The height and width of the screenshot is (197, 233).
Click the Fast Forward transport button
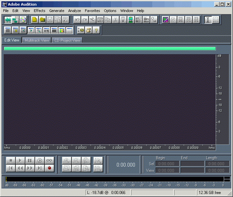pyautogui.click(x=30, y=168)
